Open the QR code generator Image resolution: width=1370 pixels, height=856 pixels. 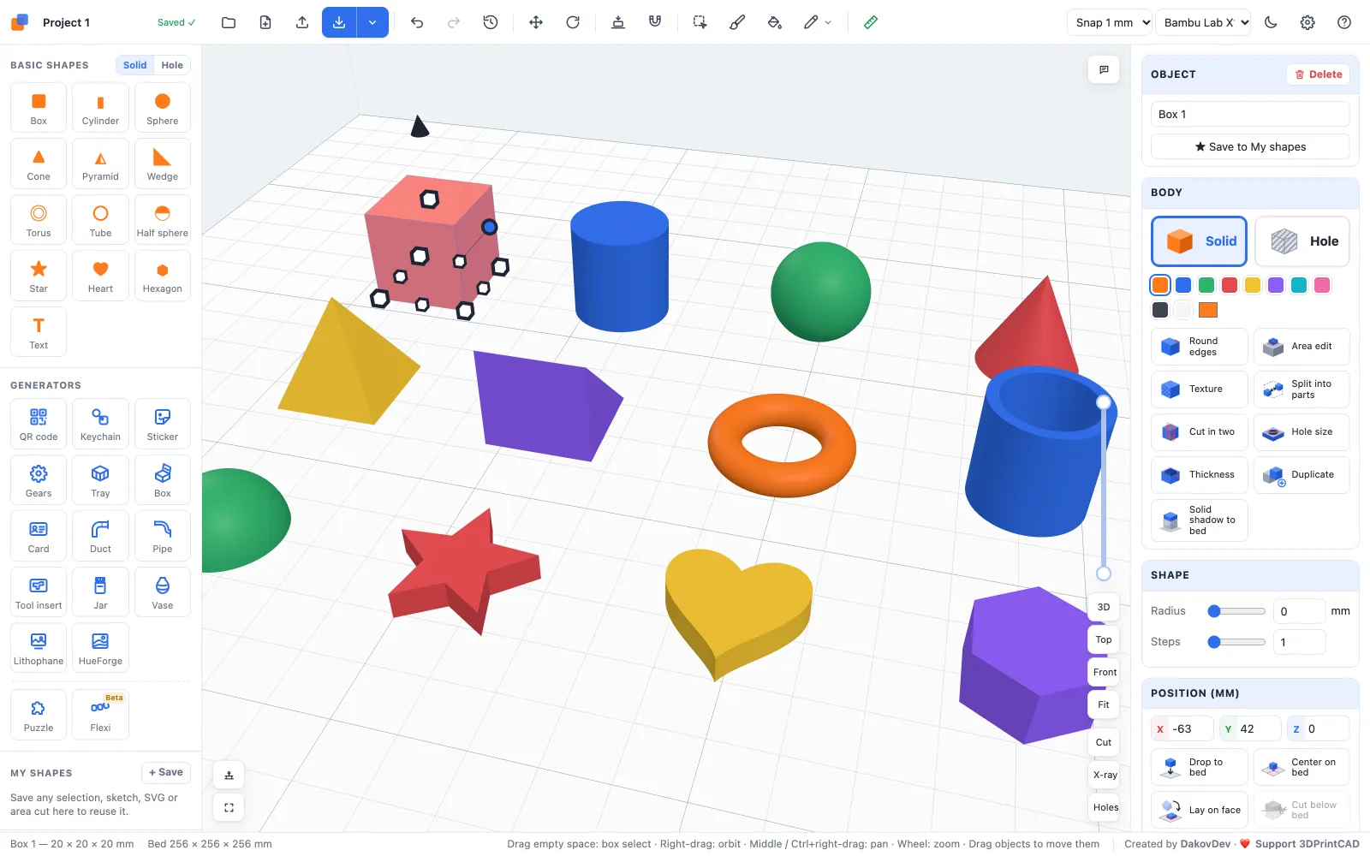point(39,424)
